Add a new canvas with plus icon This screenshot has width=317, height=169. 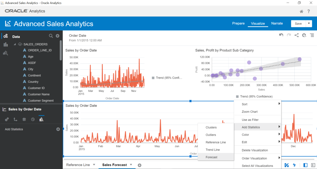(140, 165)
